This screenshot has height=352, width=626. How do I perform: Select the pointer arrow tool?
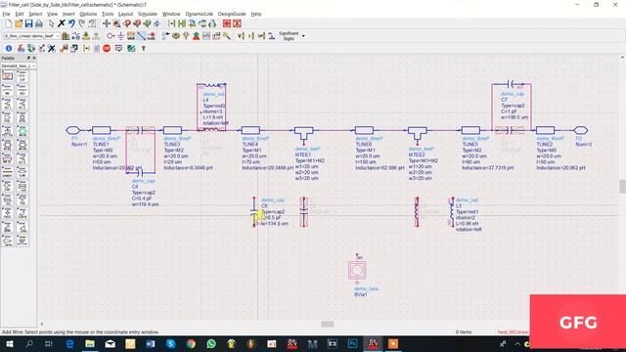tap(51, 23)
